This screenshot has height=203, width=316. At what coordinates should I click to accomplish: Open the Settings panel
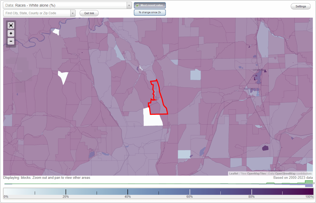(x=300, y=6)
